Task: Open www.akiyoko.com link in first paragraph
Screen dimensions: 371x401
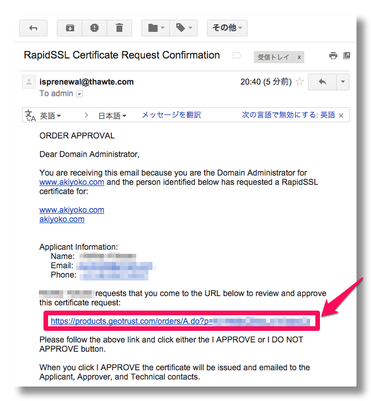Action: click(x=72, y=182)
